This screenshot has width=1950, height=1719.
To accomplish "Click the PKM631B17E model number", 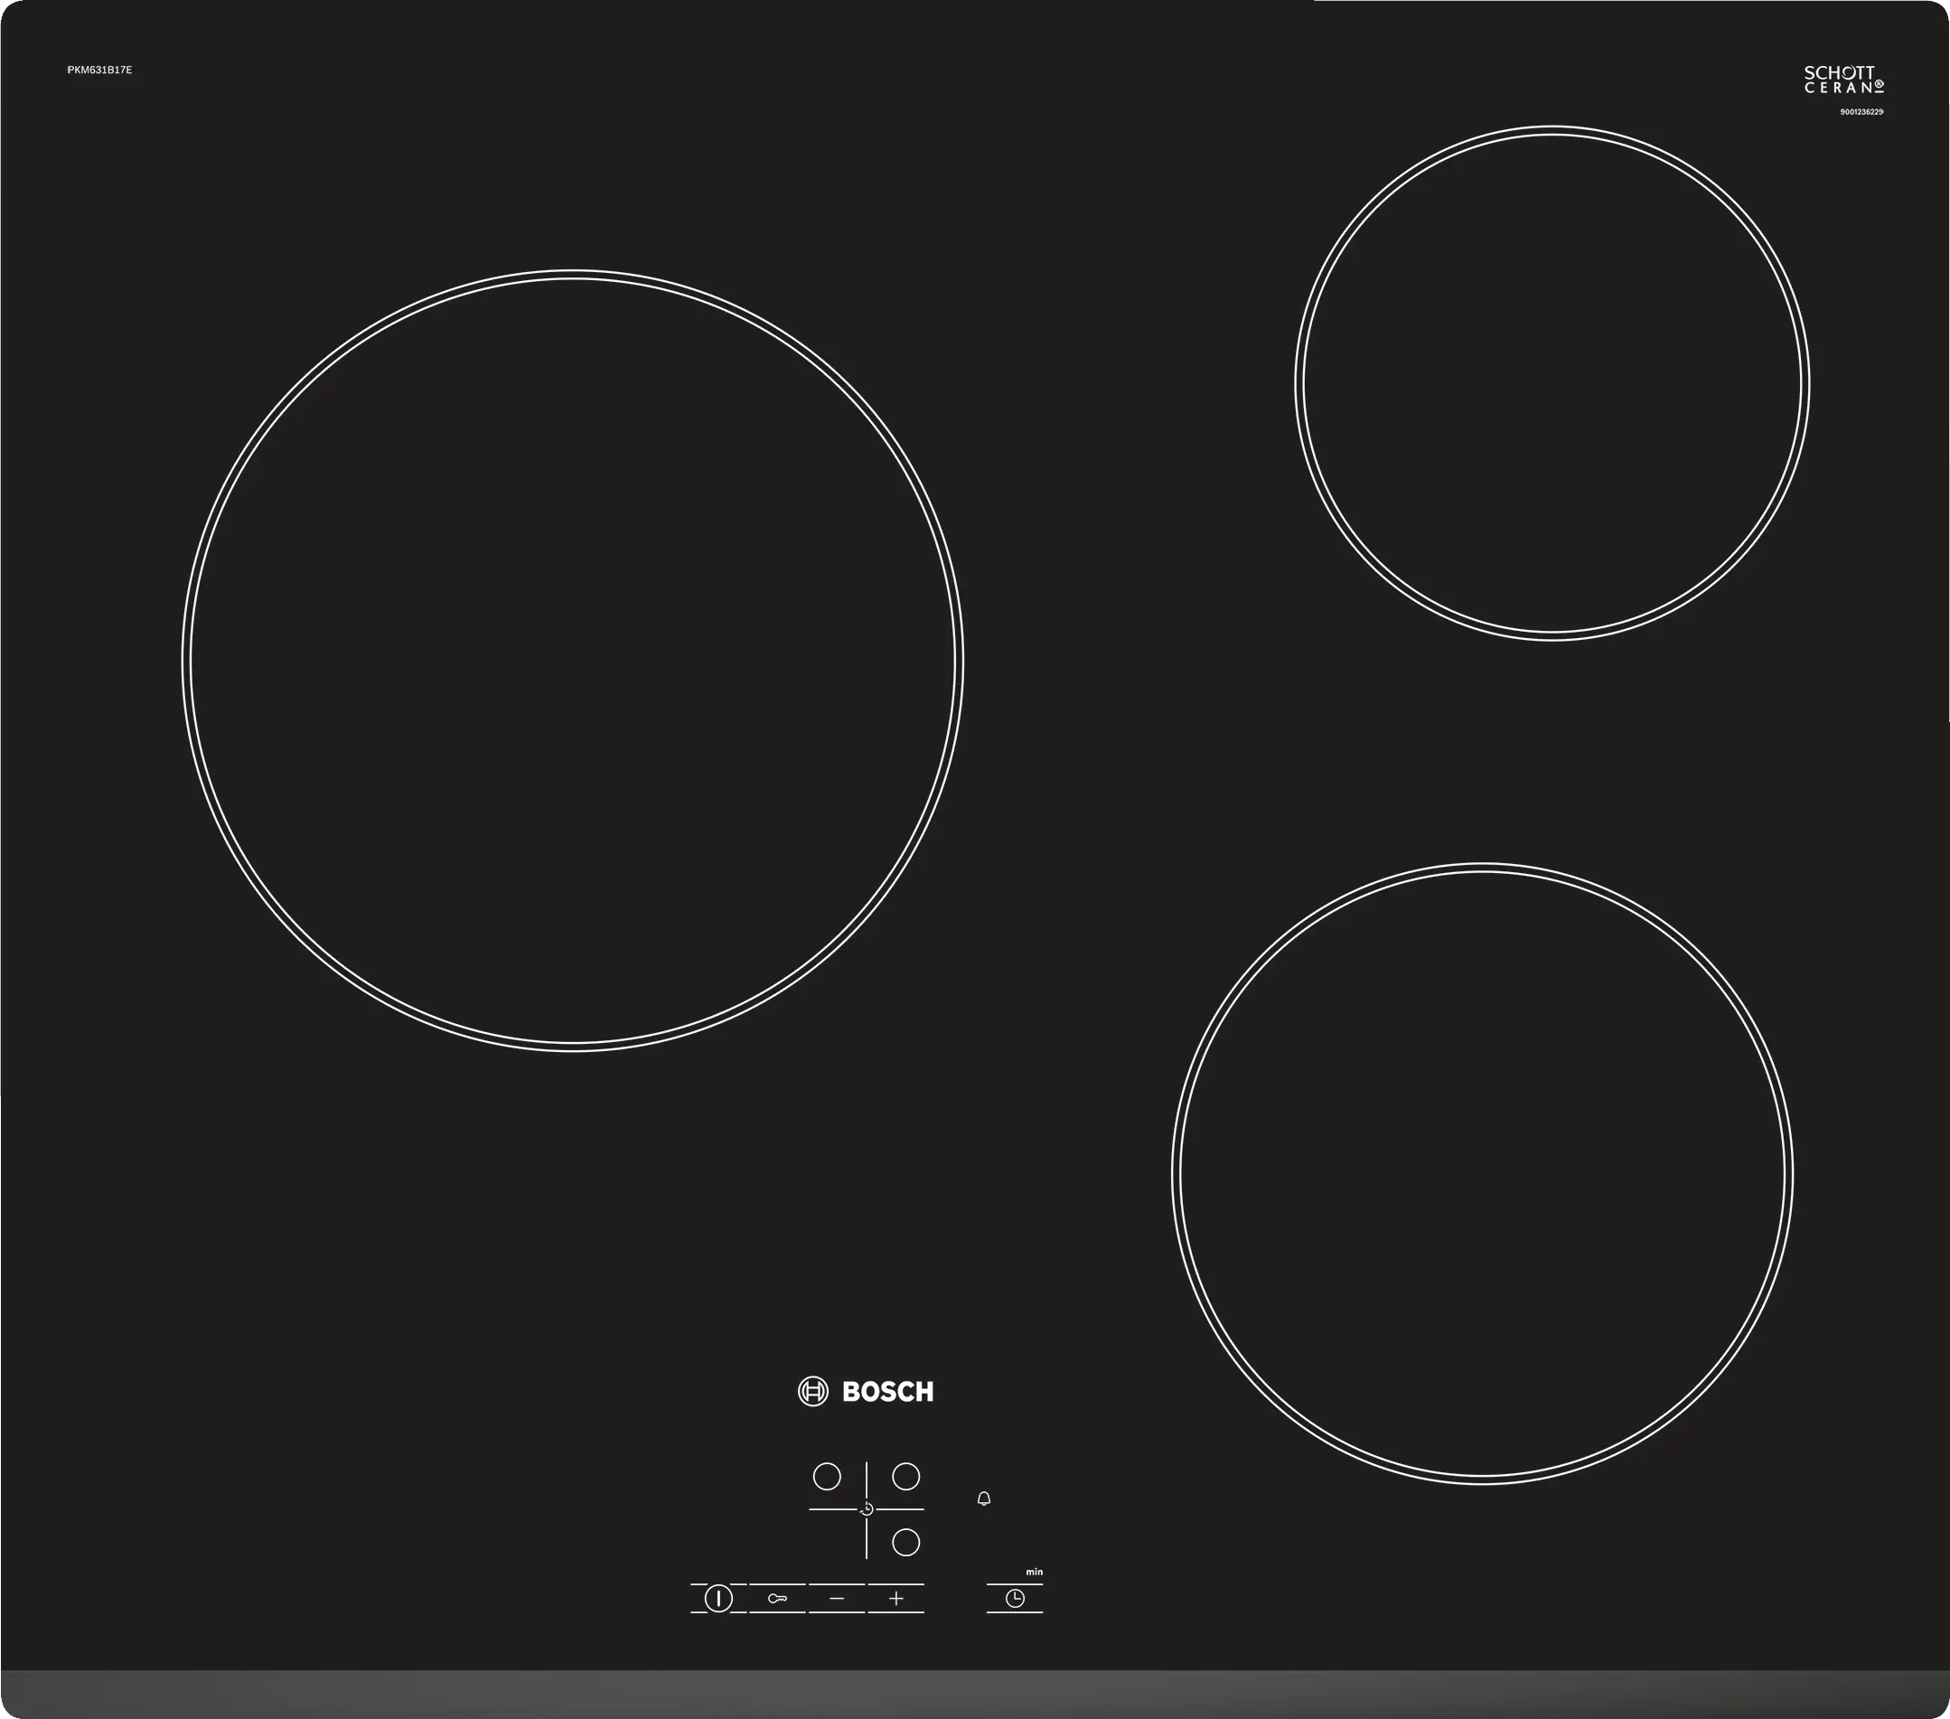I will [99, 70].
